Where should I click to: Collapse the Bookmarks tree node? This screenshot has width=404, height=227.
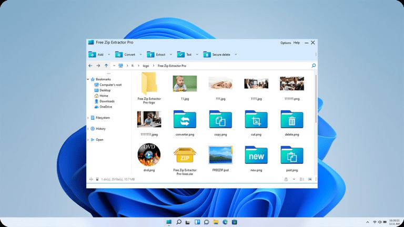click(x=88, y=79)
